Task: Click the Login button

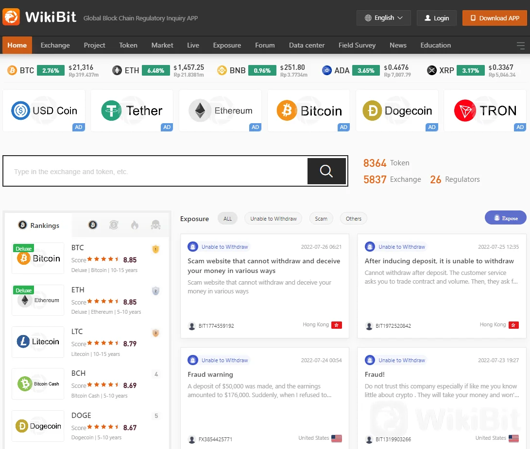Action: (x=436, y=18)
